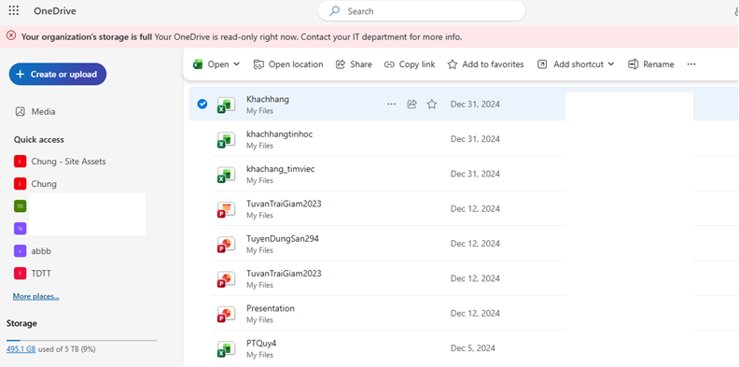Open the Presentation file

tap(271, 308)
